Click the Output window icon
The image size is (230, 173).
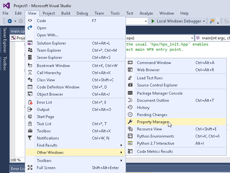tap(30, 109)
